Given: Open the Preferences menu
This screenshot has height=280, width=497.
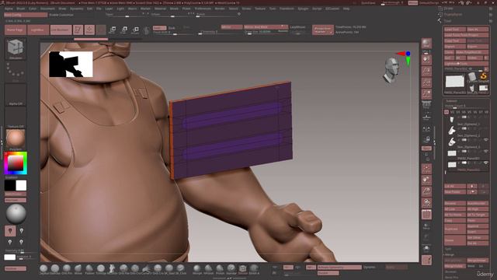Looking at the screenshot, I should pos(203,9).
